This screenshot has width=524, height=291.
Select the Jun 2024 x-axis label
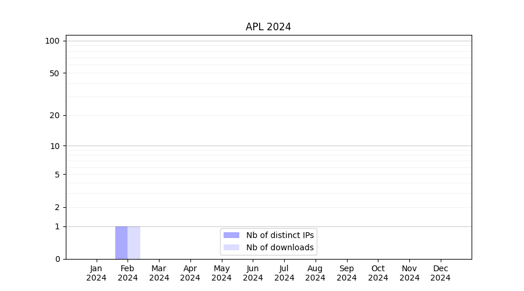pyautogui.click(x=253, y=273)
